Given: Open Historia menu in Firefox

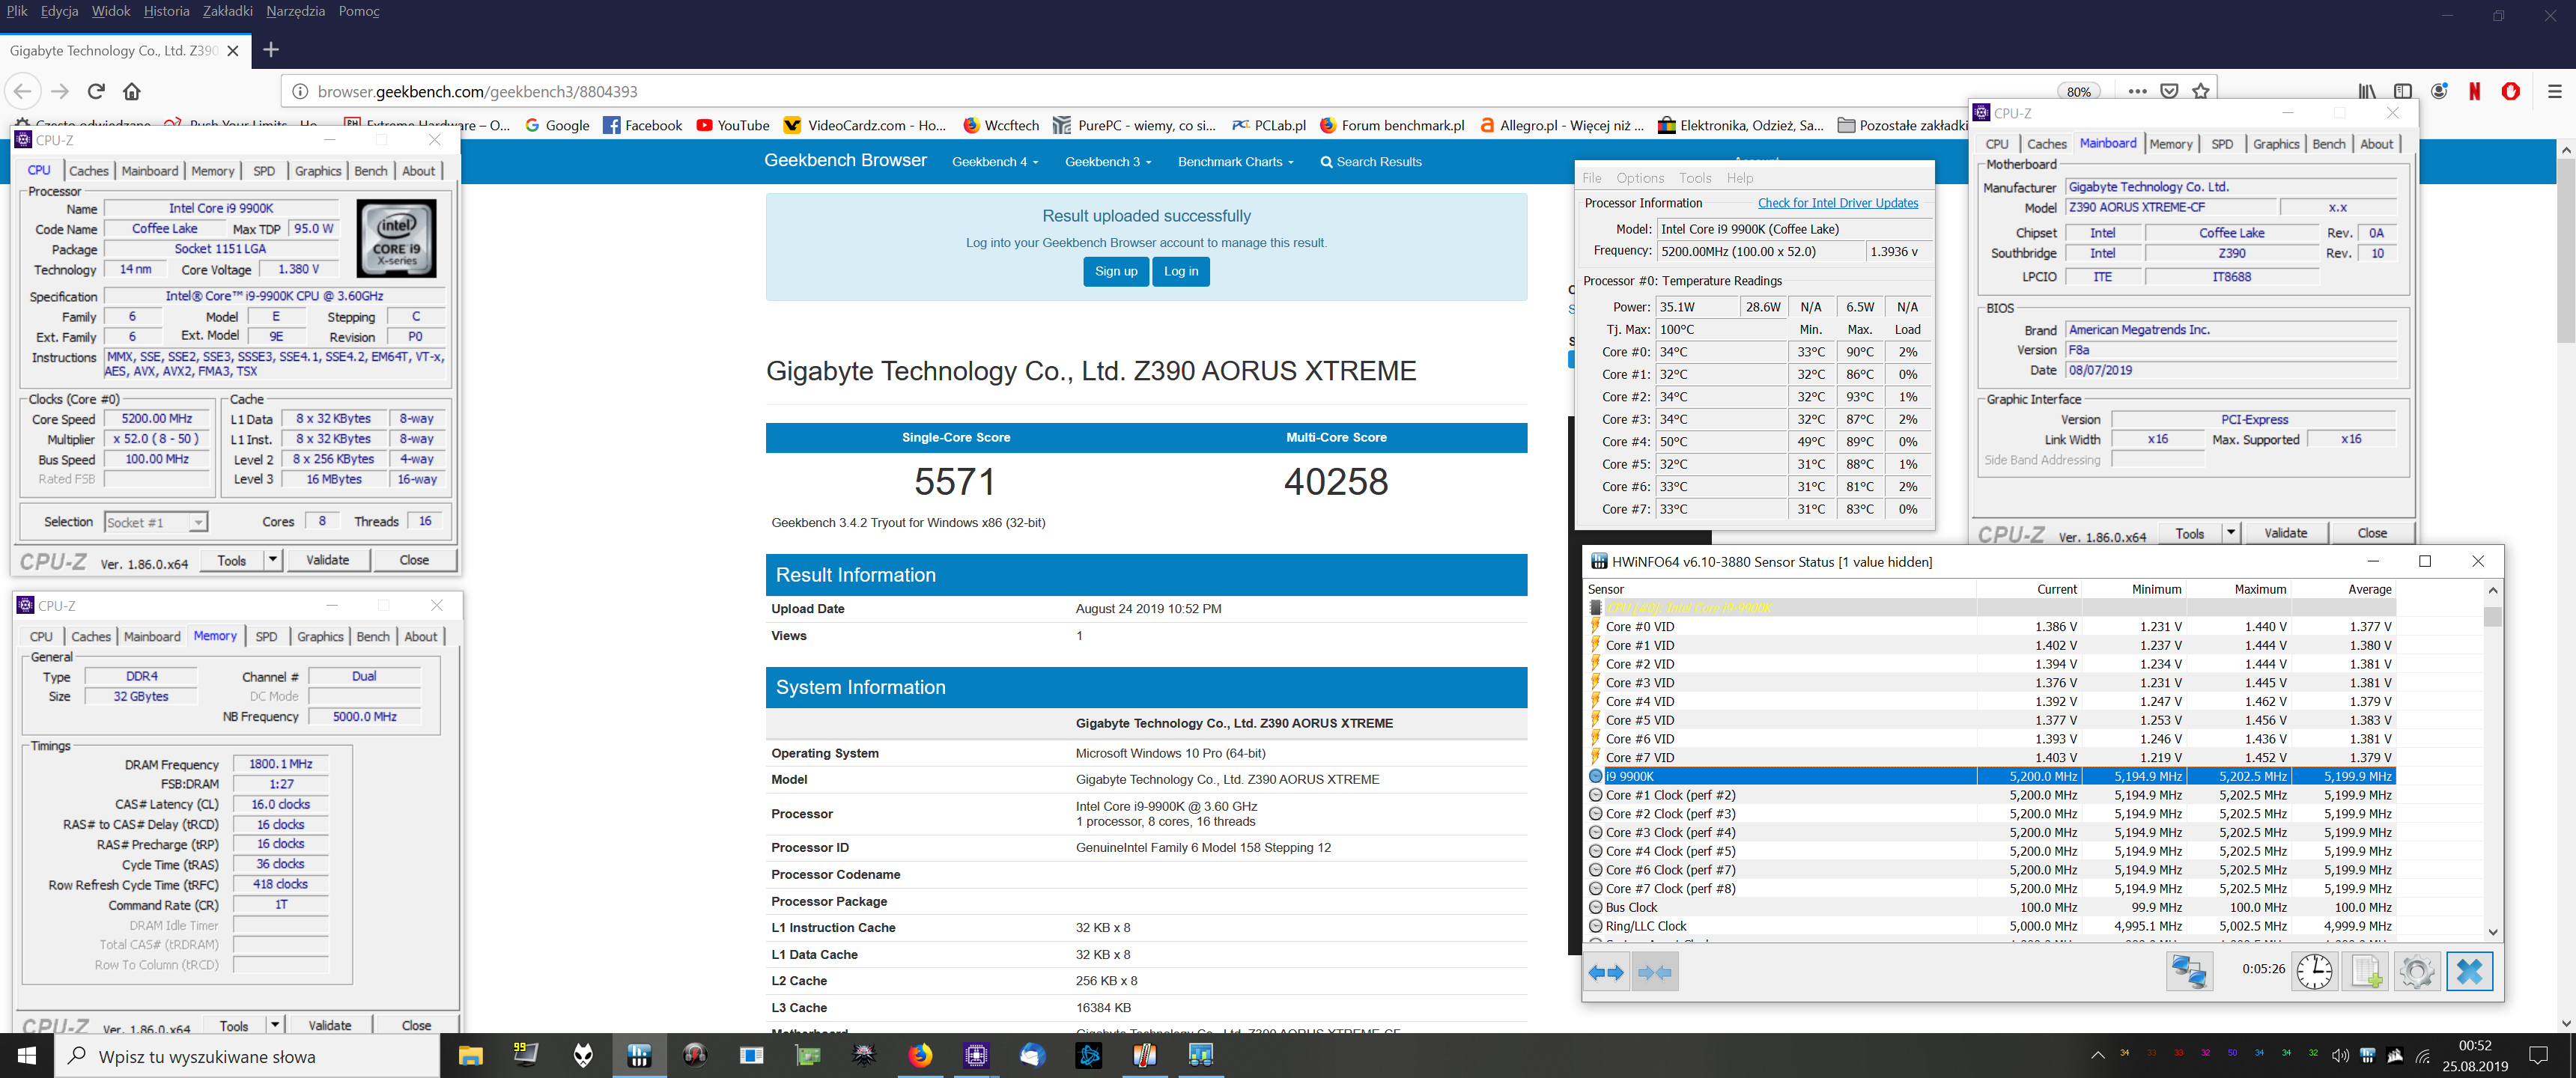Looking at the screenshot, I should (167, 11).
